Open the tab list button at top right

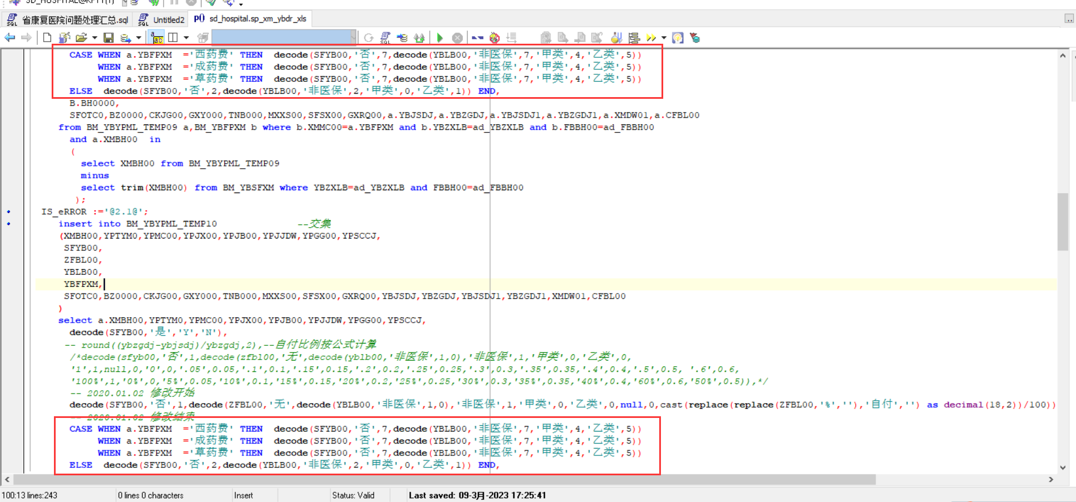tap(1069, 19)
